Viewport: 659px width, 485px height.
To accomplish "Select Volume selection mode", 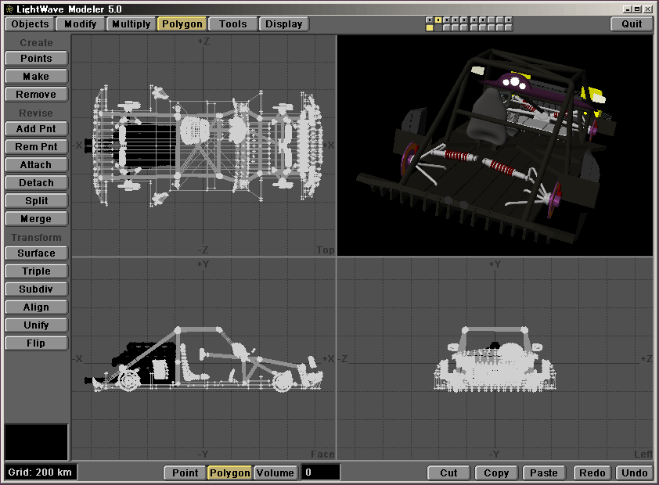I will point(275,472).
